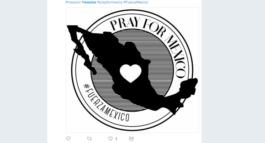Open the #messico hashtag
This screenshot has width=265, height=143.
(x=73, y=2)
